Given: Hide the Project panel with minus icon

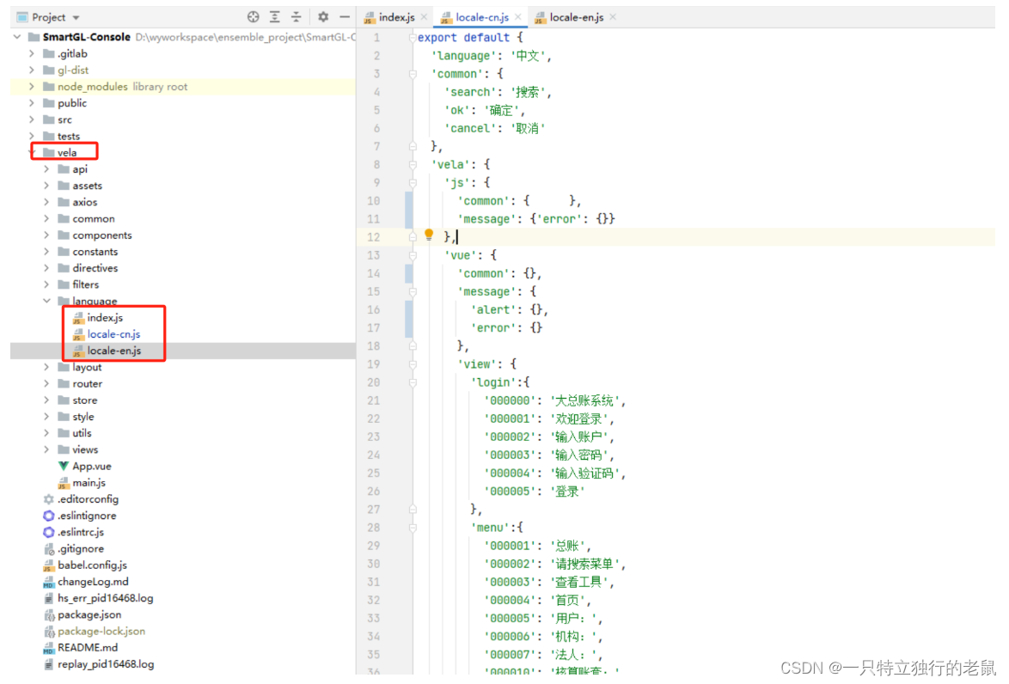Looking at the screenshot, I should pyautogui.click(x=345, y=17).
